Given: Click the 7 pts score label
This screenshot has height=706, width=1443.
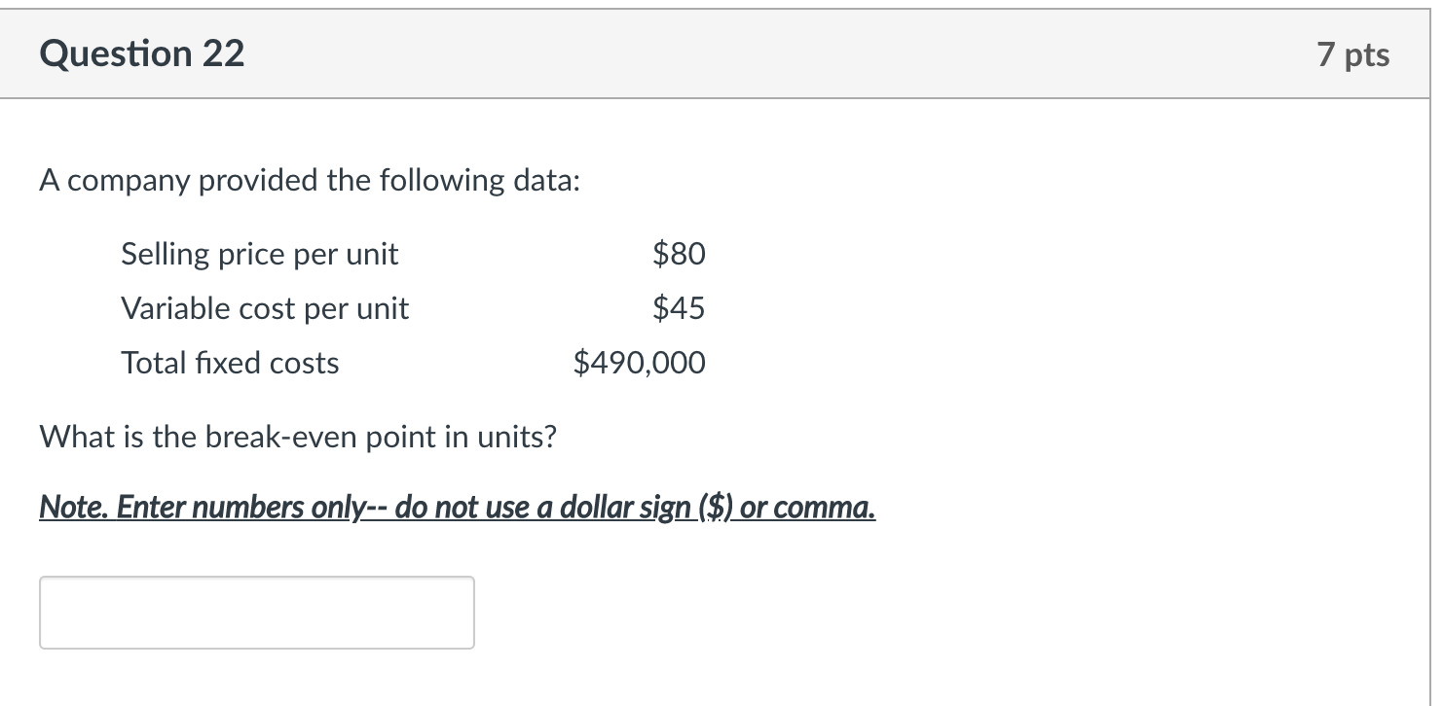Looking at the screenshot, I should pos(1353,55).
